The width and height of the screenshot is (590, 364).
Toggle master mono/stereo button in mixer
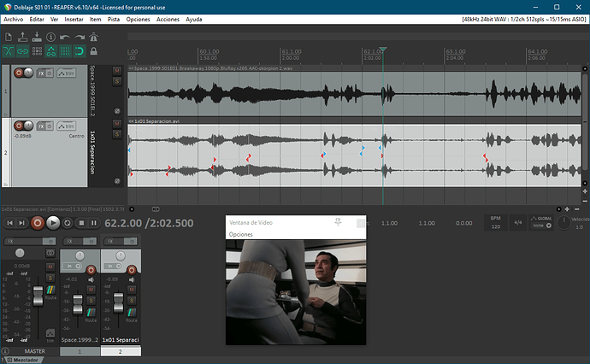pyautogui.click(x=50, y=253)
